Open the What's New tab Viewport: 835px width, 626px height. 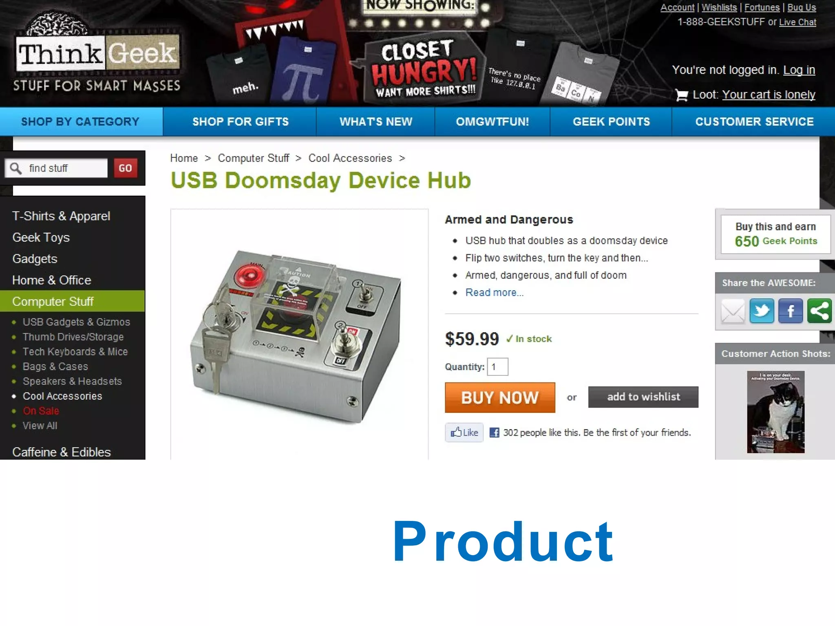pyautogui.click(x=376, y=121)
